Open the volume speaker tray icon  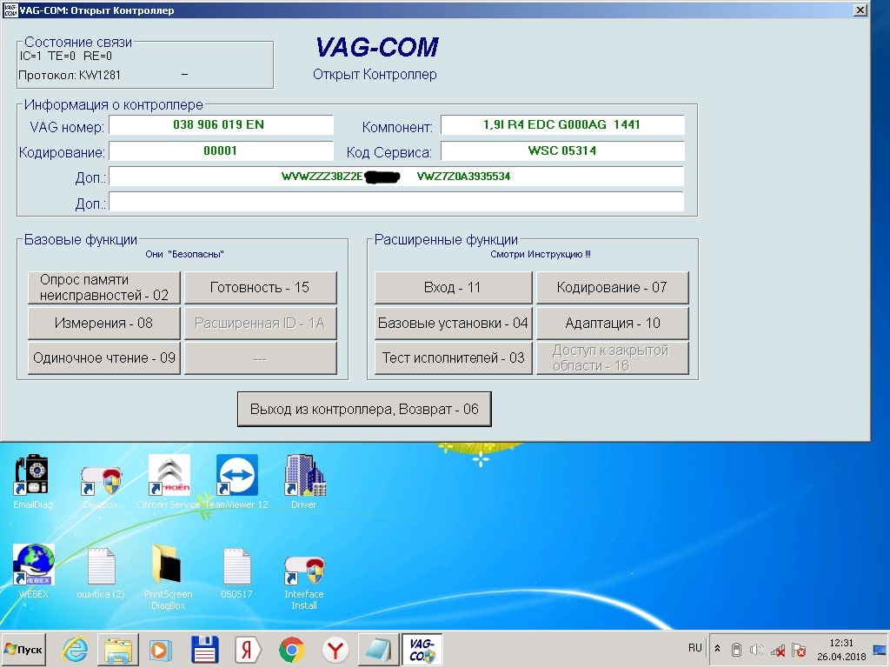pyautogui.click(x=757, y=650)
